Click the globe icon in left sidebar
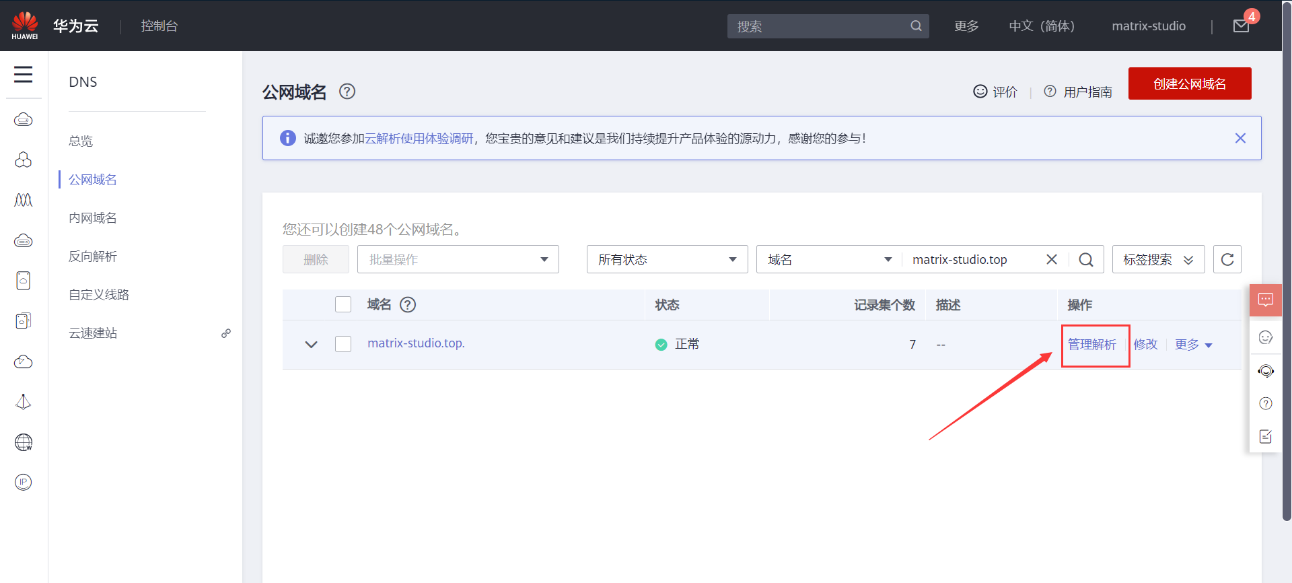The height and width of the screenshot is (583, 1292). click(24, 442)
